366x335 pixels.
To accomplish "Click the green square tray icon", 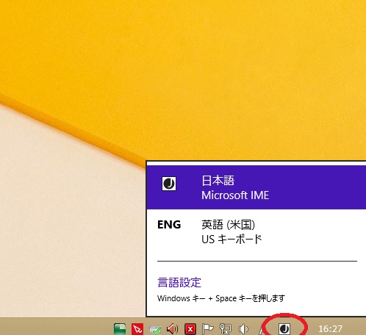I will point(120,329).
